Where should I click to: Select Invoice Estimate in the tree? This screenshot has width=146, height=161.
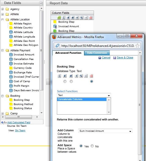(24, 64)
